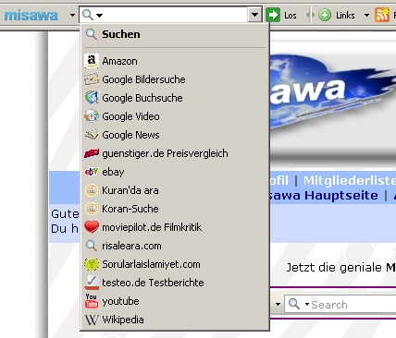Click the YouTube logo icon
The height and width of the screenshot is (338, 396).
(92, 301)
